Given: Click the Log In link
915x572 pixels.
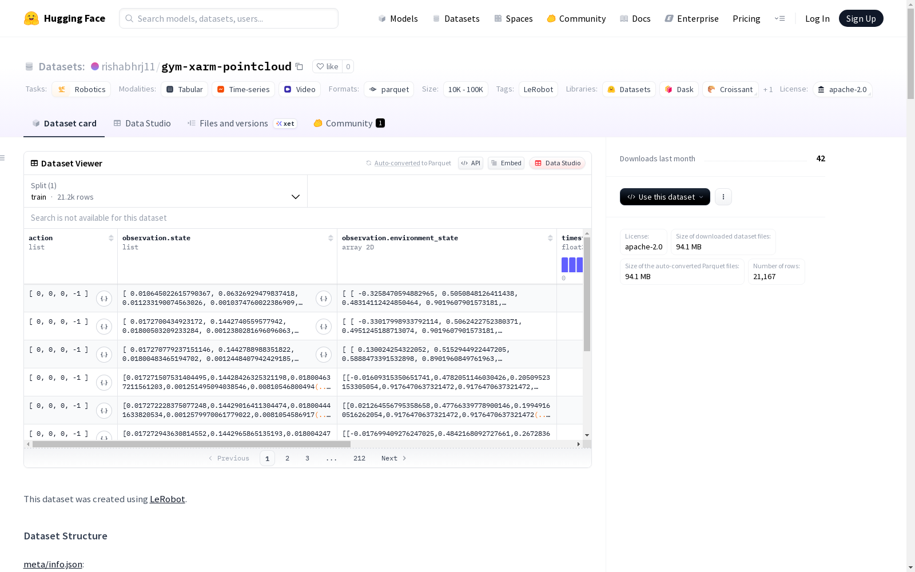Looking at the screenshot, I should point(817,18).
